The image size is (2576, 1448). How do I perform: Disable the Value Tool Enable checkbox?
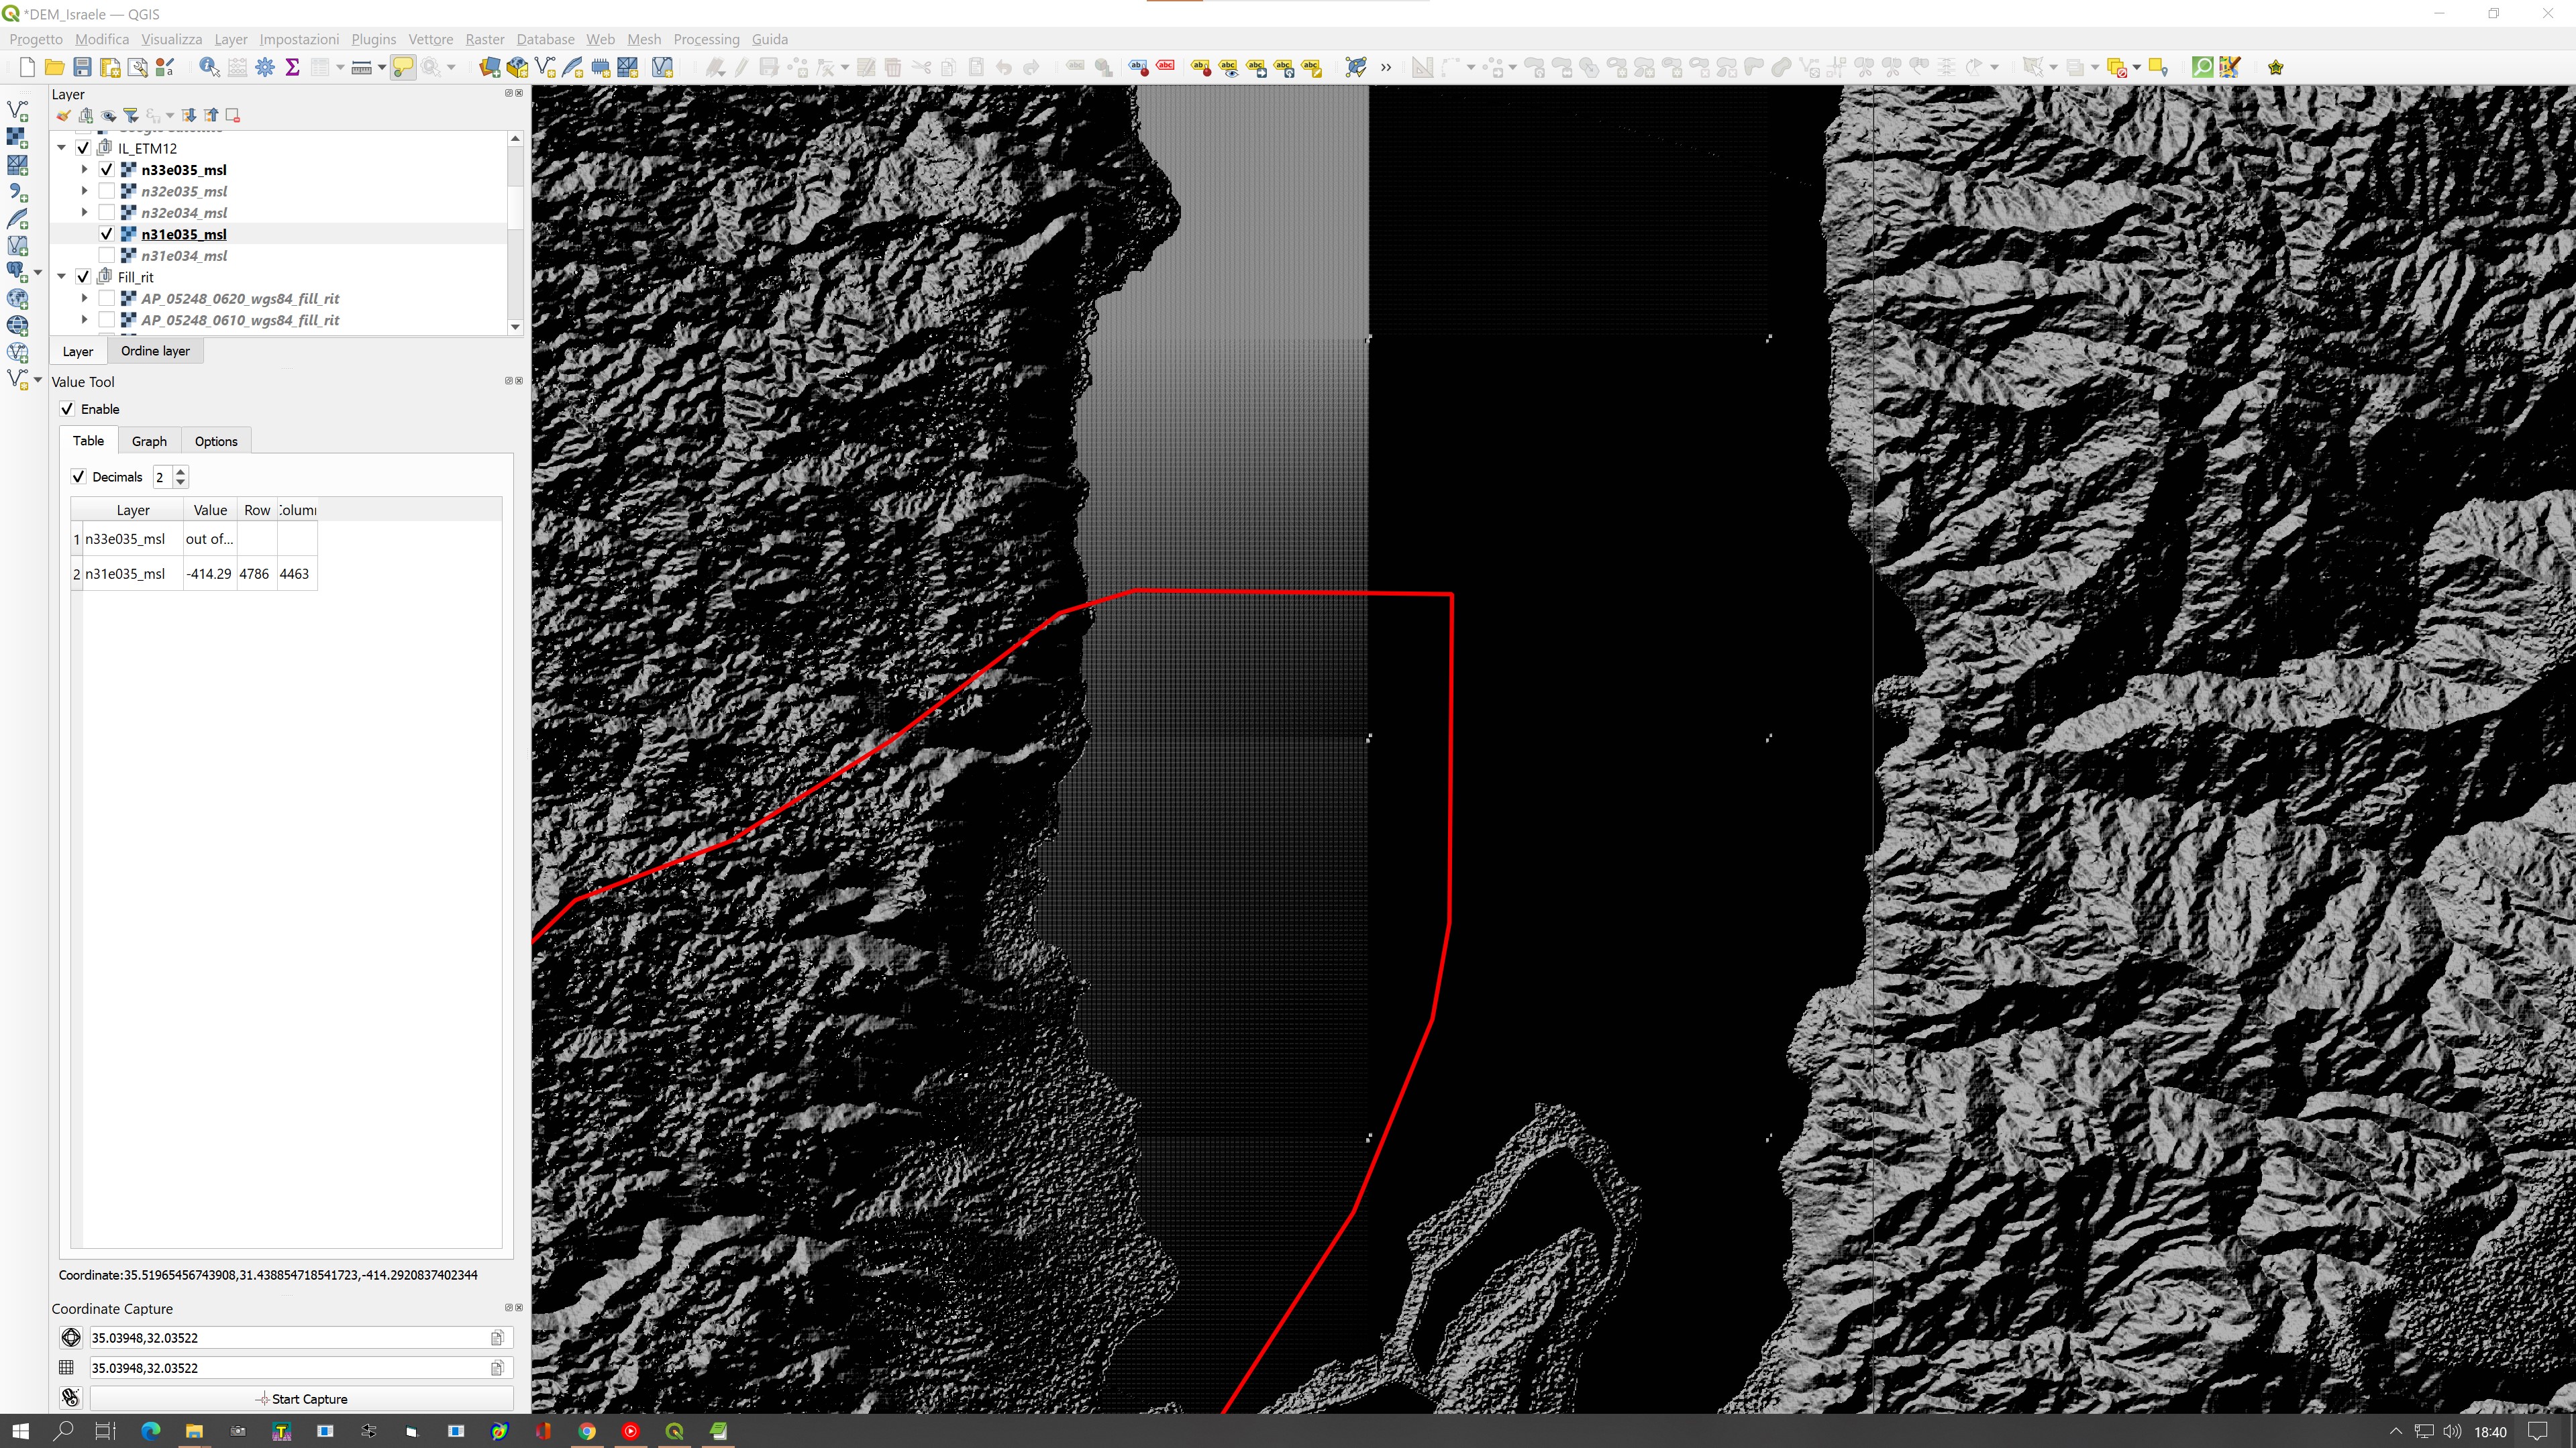(67, 408)
